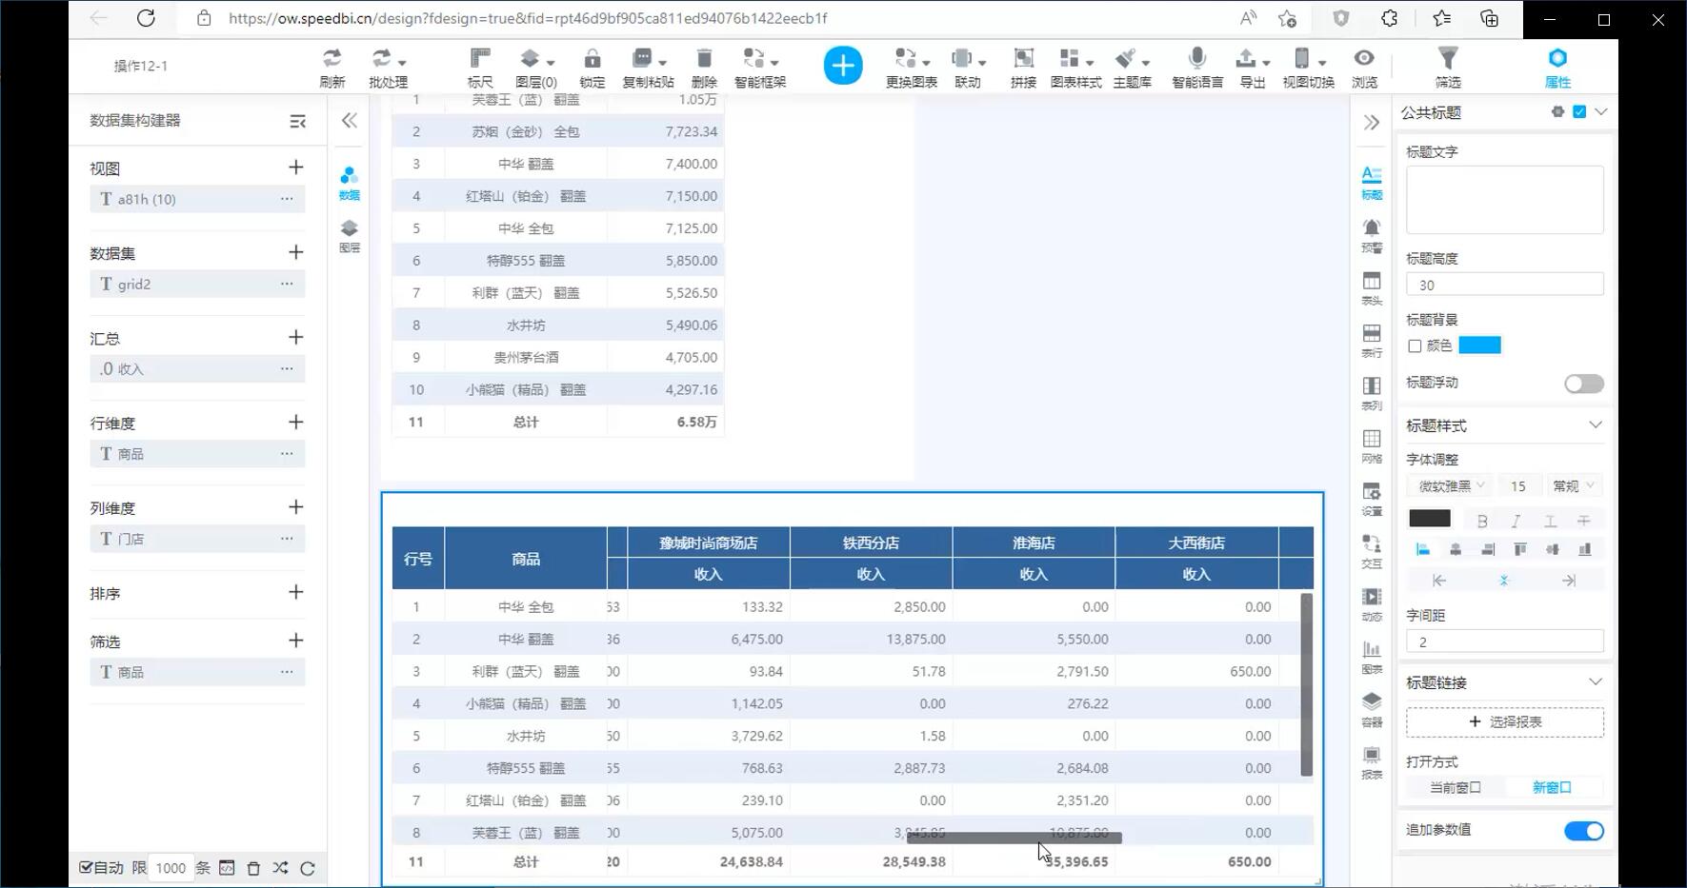Check the 标题背景 颜色 checkbox
The height and width of the screenshot is (888, 1687).
click(x=1415, y=346)
